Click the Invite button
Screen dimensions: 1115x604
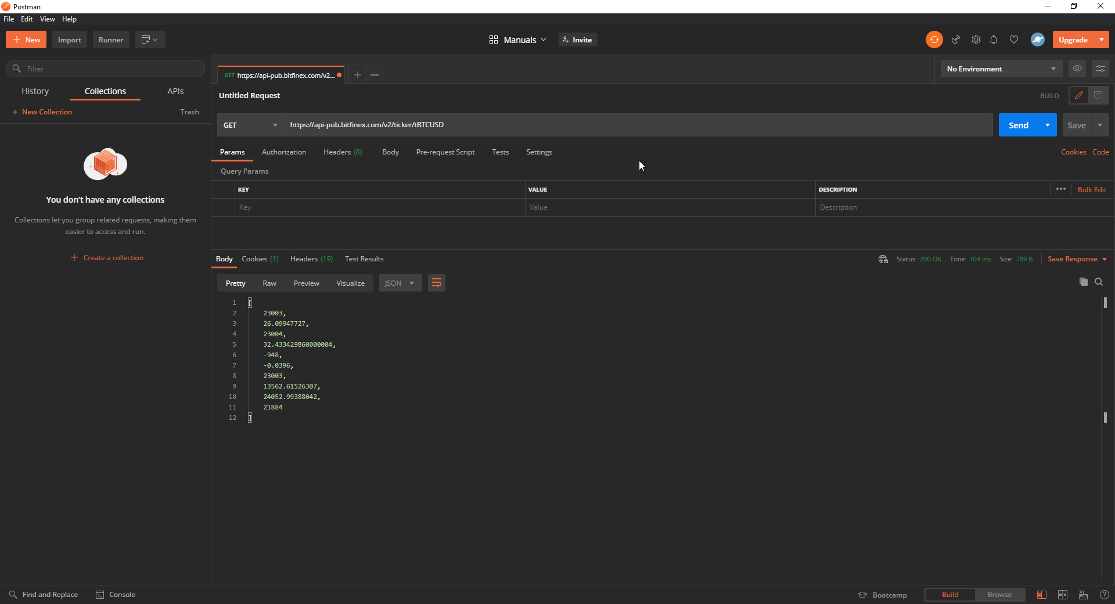tap(578, 39)
